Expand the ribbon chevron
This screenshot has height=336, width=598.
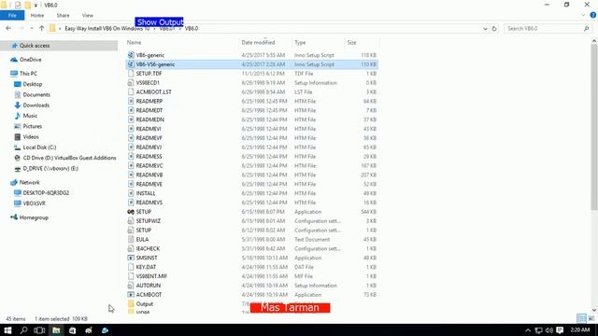tap(583, 15)
